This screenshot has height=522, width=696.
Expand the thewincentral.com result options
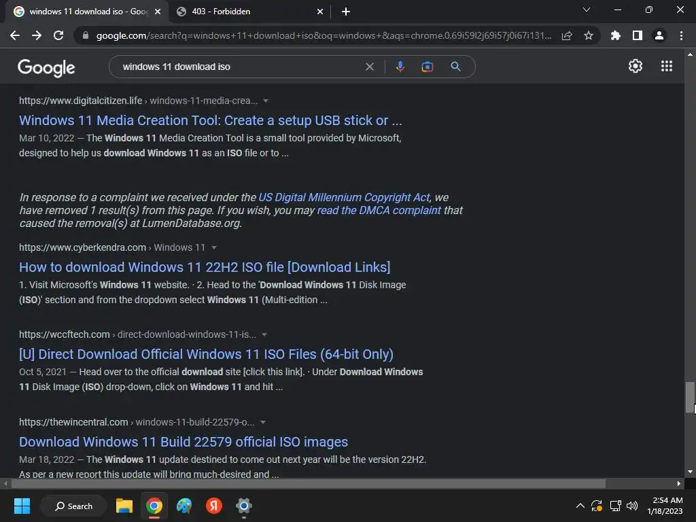tap(263, 422)
